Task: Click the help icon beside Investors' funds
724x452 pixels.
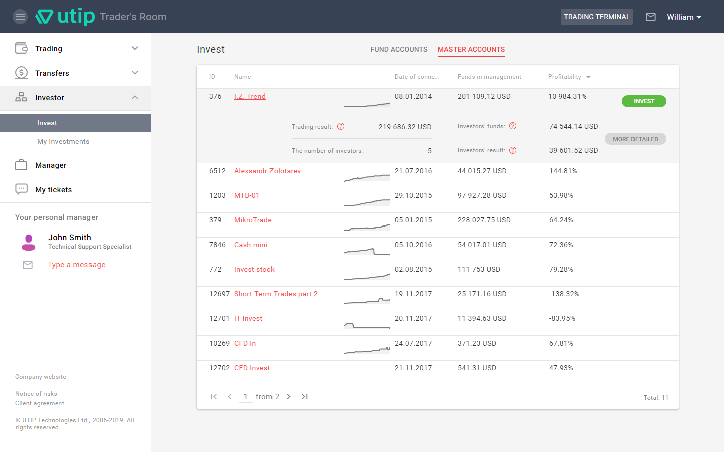Action: [x=513, y=126]
